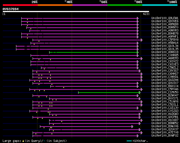Select the UniRef100_Q10L35 label
The height and width of the screenshot is (143, 180).
(x=165, y=49)
